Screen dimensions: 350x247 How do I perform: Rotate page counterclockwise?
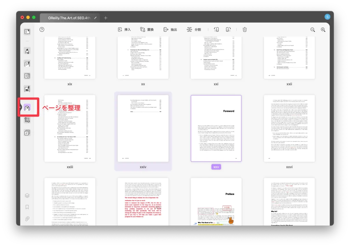(216, 30)
